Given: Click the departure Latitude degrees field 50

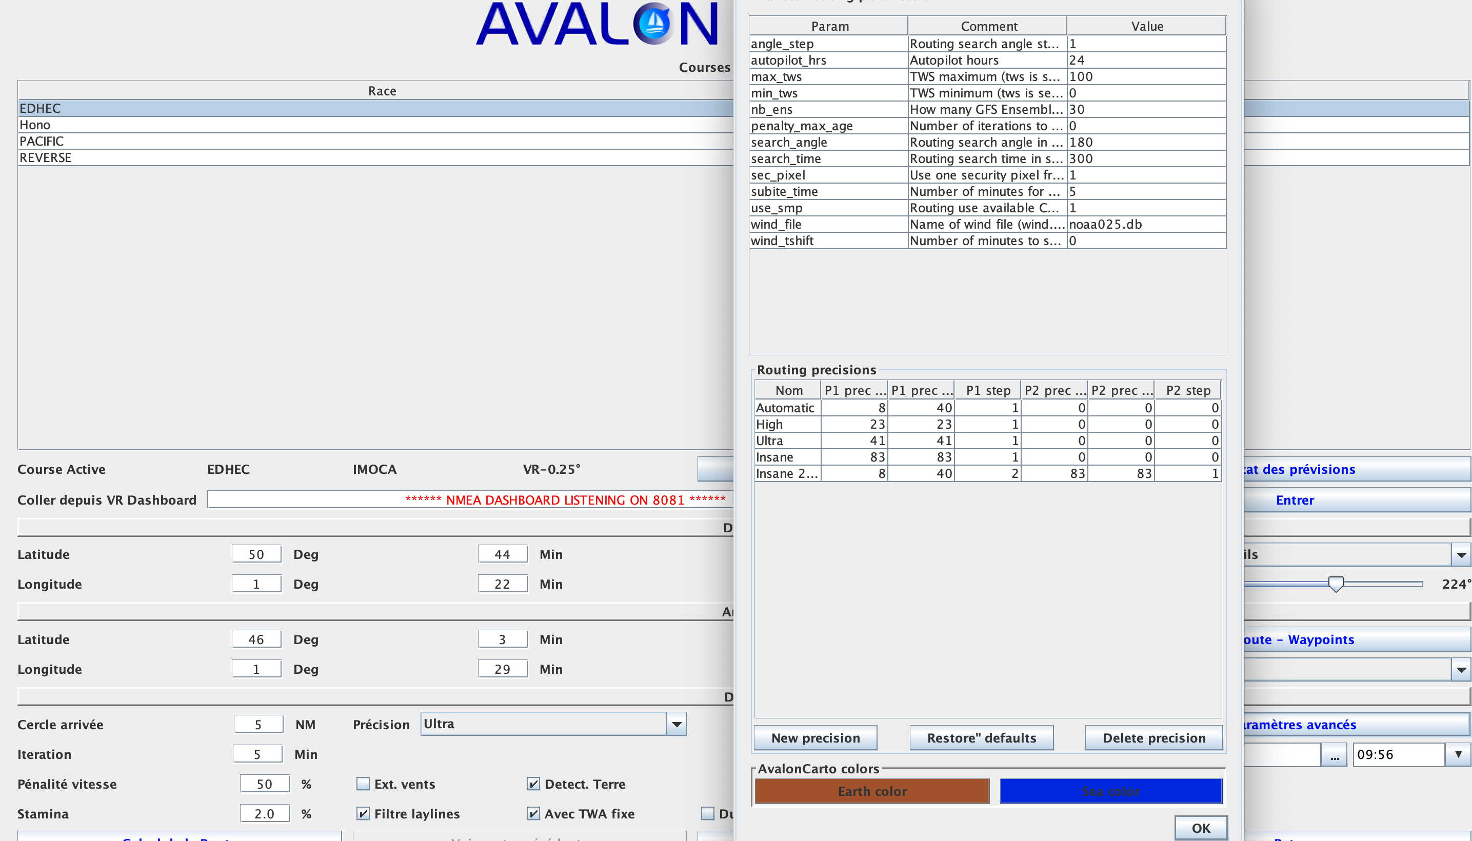Looking at the screenshot, I should (x=256, y=554).
